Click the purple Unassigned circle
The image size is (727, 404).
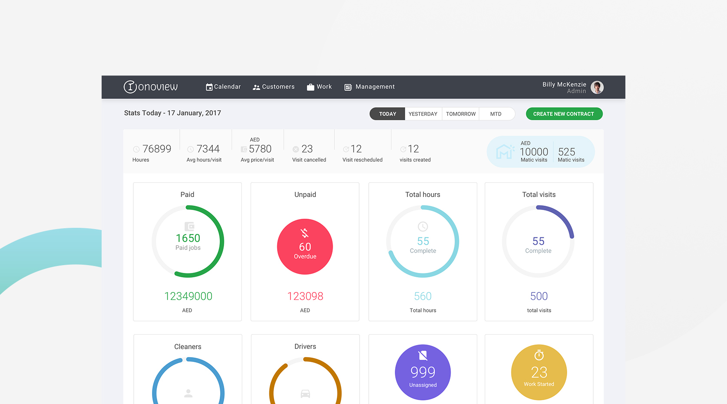tap(423, 372)
